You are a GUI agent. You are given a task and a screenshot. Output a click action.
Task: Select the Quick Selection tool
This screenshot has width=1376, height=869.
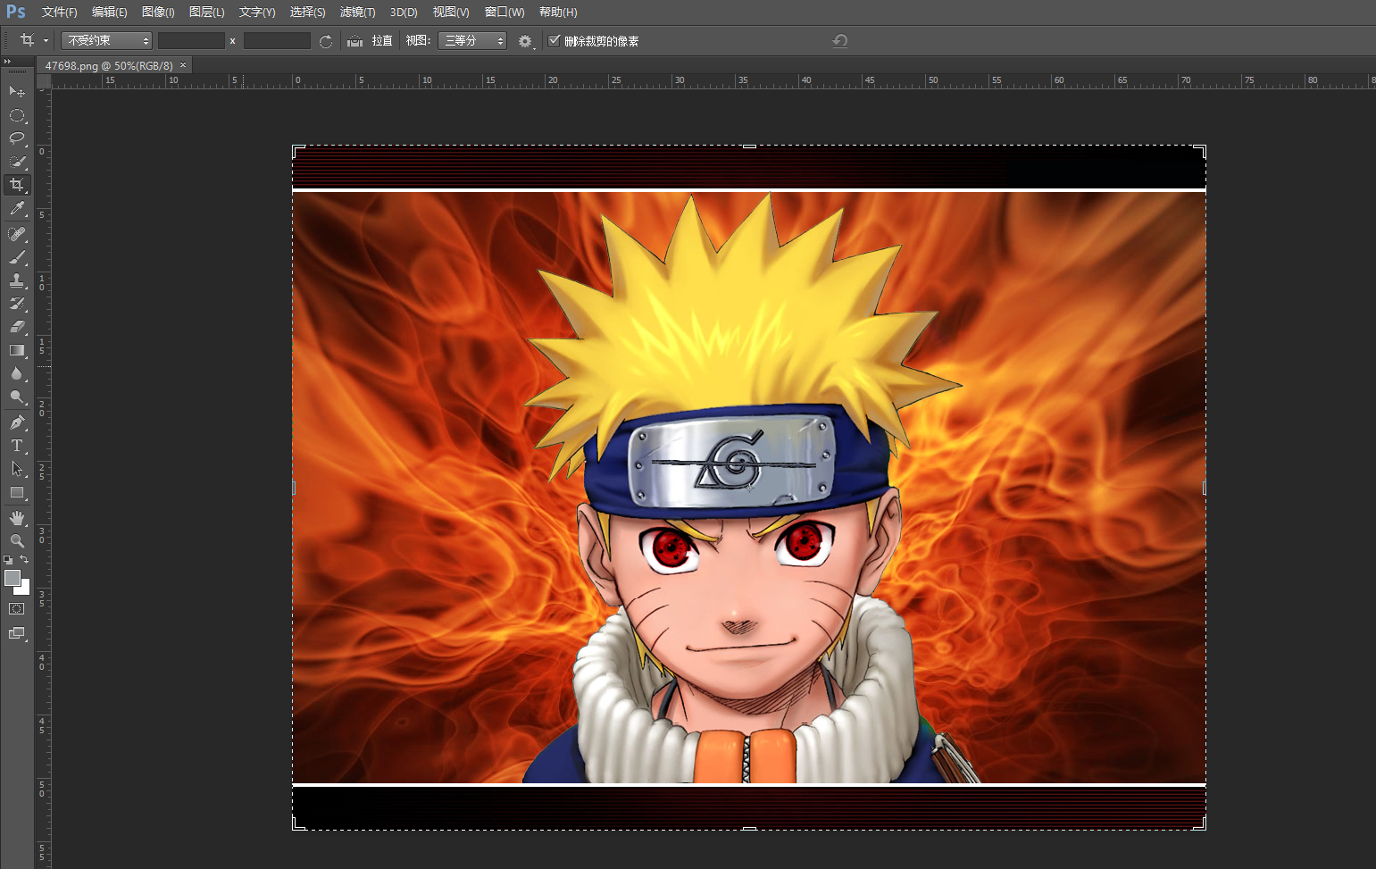pyautogui.click(x=17, y=162)
